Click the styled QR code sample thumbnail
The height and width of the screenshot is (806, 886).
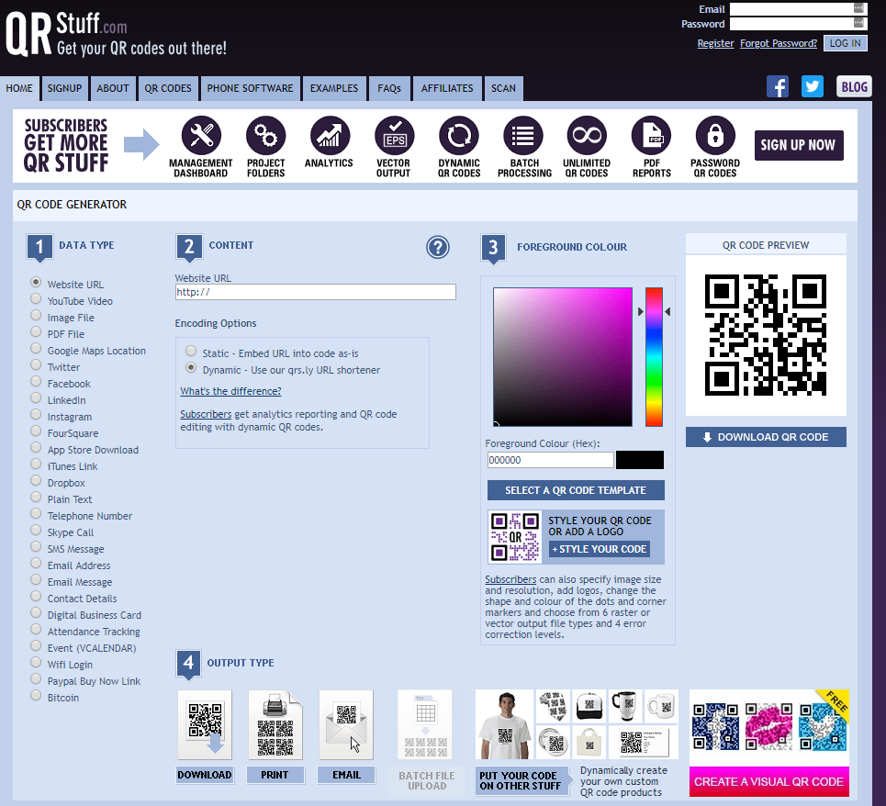pyautogui.click(x=515, y=537)
